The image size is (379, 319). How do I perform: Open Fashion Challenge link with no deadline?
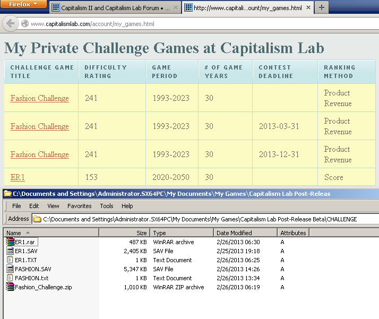tap(40, 98)
